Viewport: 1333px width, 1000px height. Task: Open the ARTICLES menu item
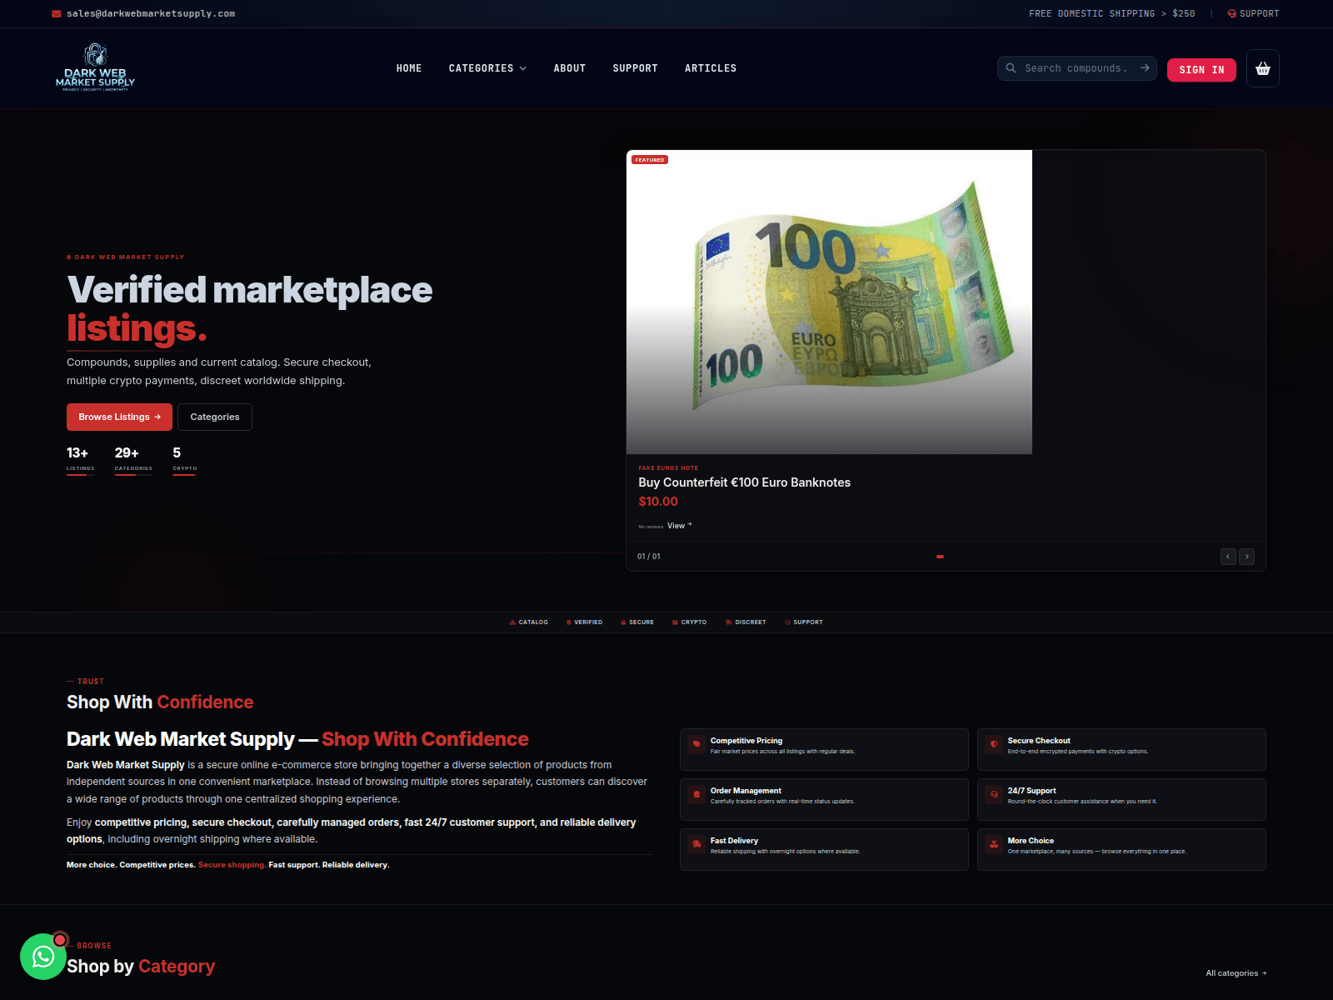click(711, 68)
